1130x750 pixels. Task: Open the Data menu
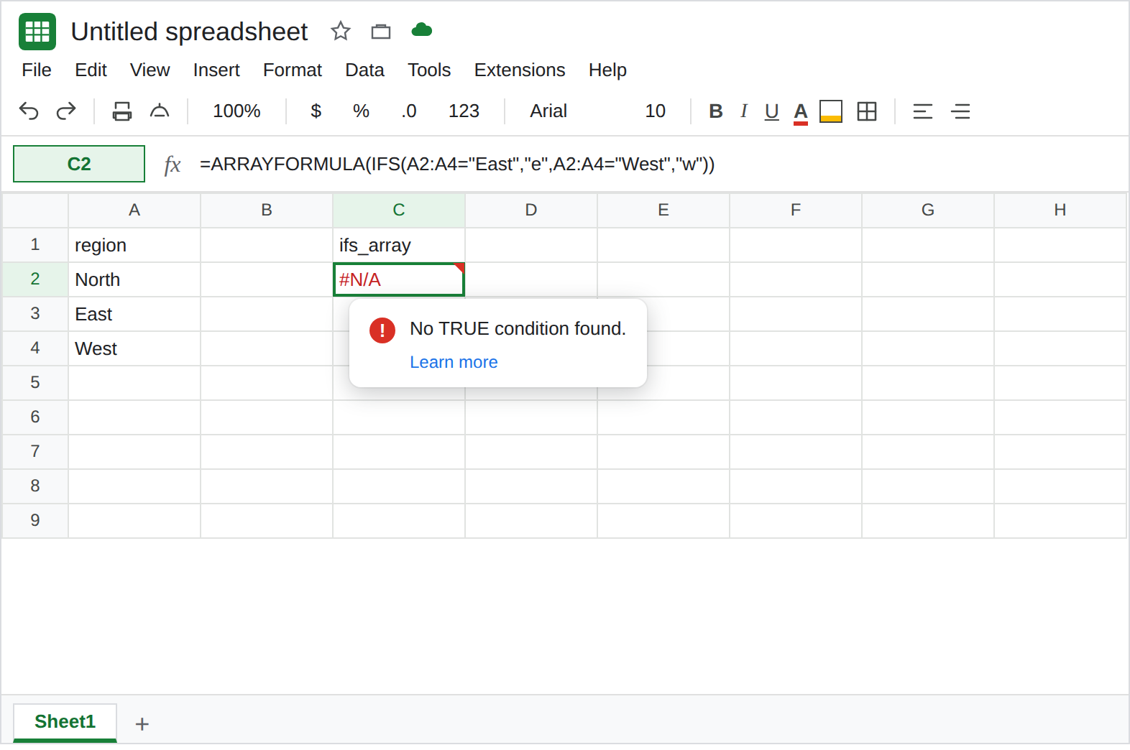[364, 70]
